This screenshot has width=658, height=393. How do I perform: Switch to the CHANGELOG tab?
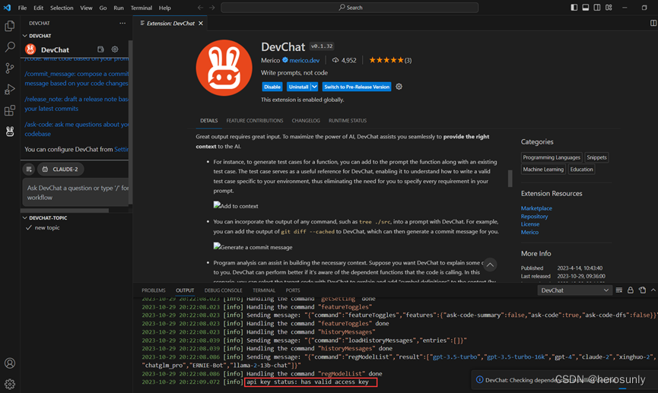pyautogui.click(x=306, y=121)
